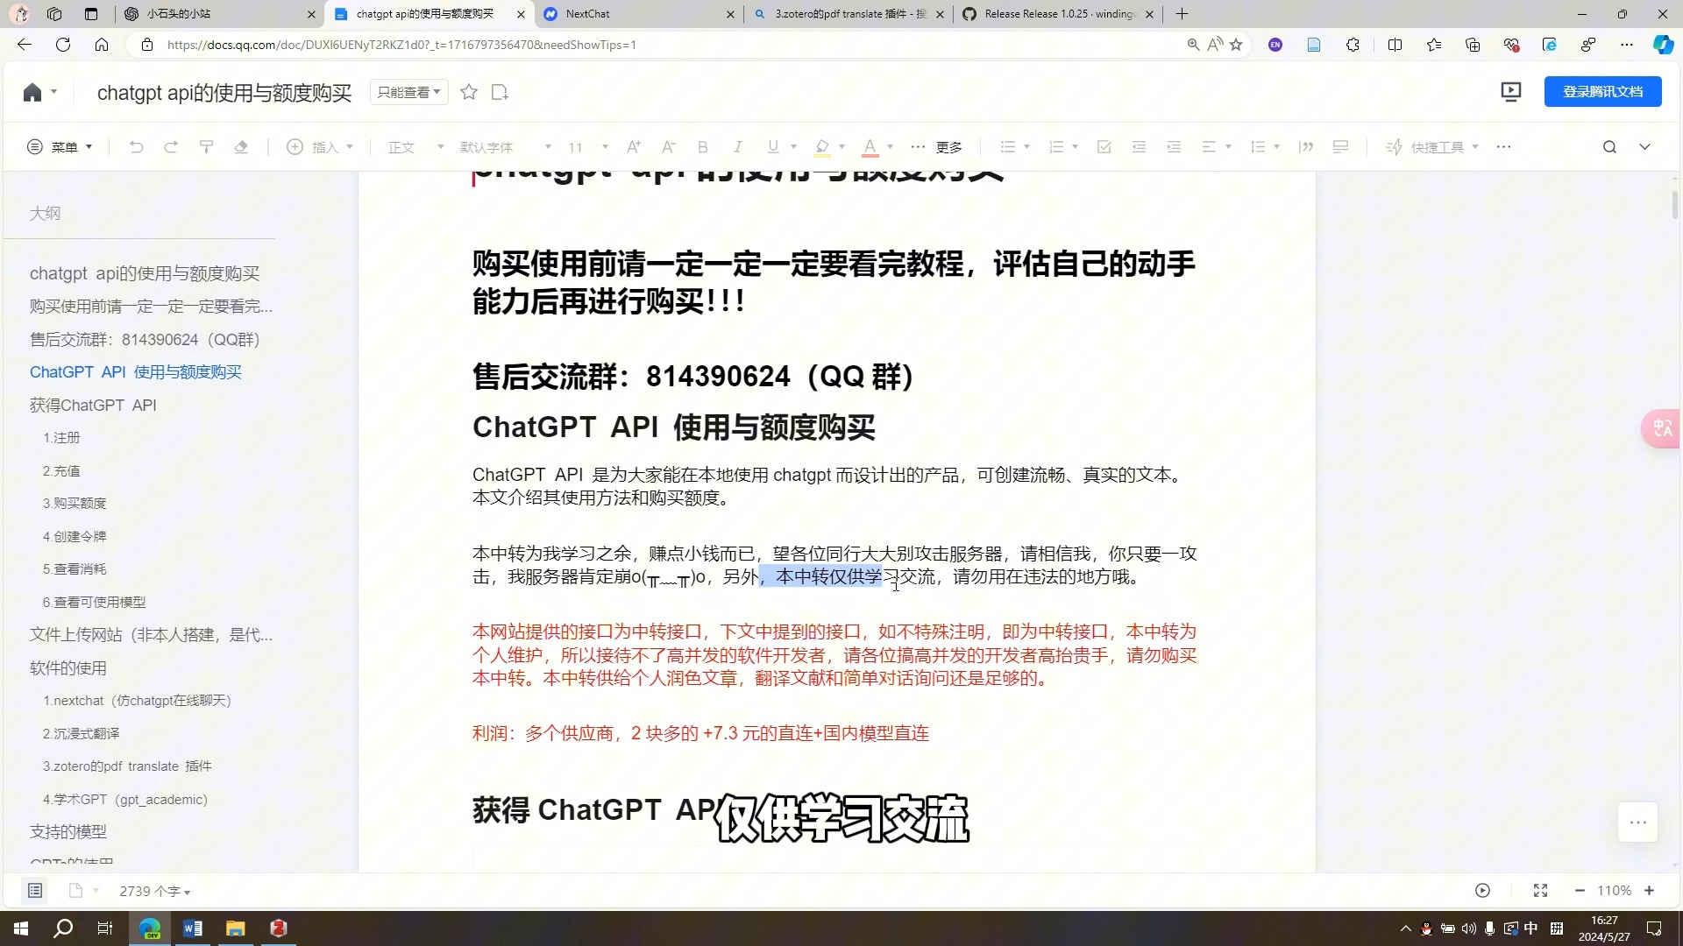
Task: Star this document as favorite
Action: coord(469,92)
